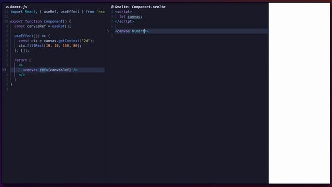
Task: Click the closing fragment tag '</>'
Action: tap(22, 75)
